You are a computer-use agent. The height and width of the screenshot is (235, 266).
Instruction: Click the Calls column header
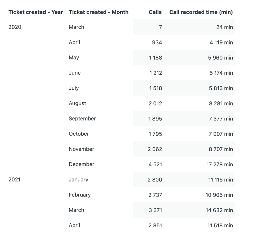tap(155, 12)
